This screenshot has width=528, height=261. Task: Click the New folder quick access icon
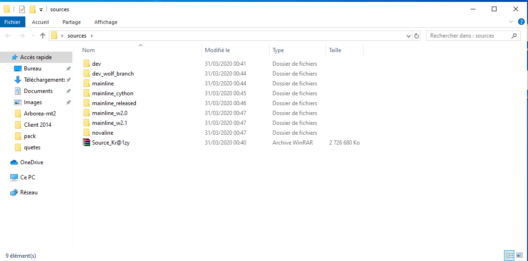(x=33, y=9)
